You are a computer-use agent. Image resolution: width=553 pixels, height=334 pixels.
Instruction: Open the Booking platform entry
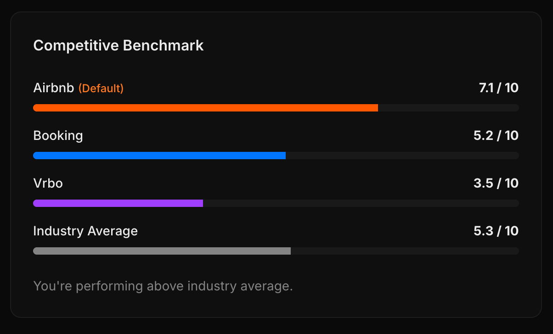pyautogui.click(x=58, y=136)
